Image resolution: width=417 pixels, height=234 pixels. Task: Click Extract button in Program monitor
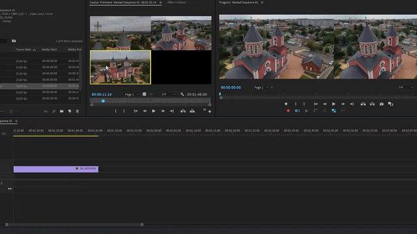pyautogui.click(x=372, y=104)
